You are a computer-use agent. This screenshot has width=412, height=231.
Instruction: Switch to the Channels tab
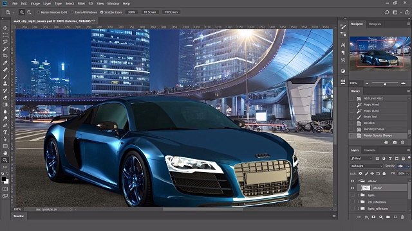(x=369, y=150)
